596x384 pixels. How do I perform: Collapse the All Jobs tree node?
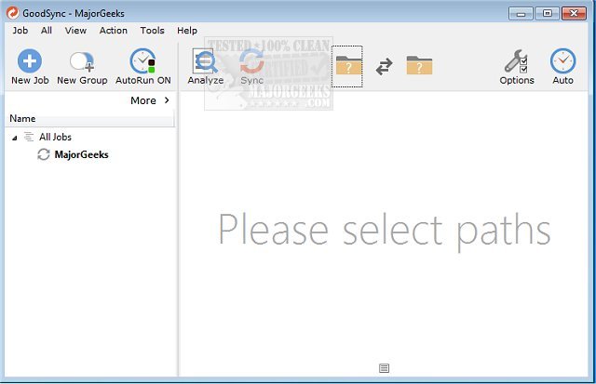[15, 138]
